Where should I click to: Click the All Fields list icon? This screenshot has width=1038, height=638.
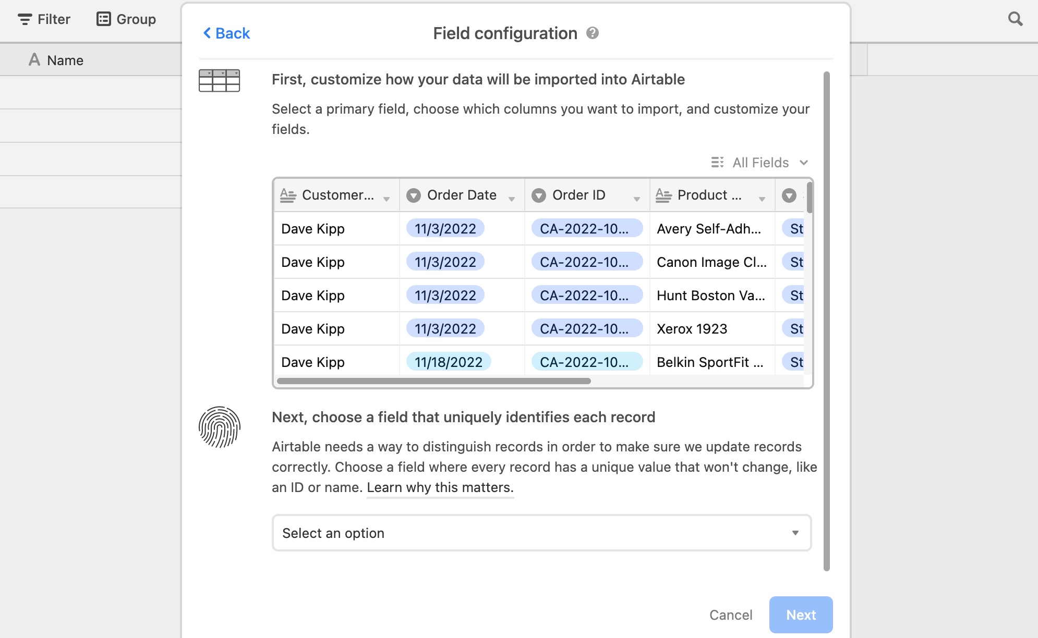click(717, 163)
